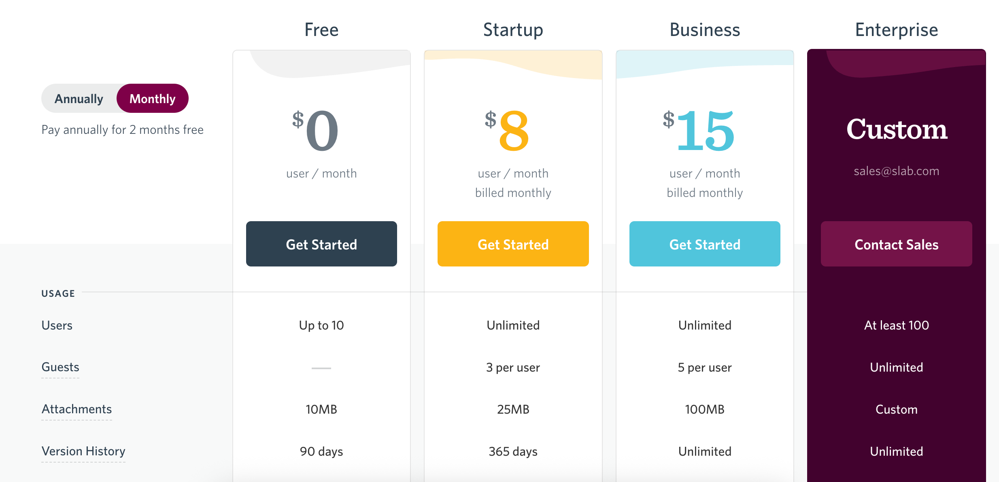Click Get Started on Startup plan

pos(513,244)
